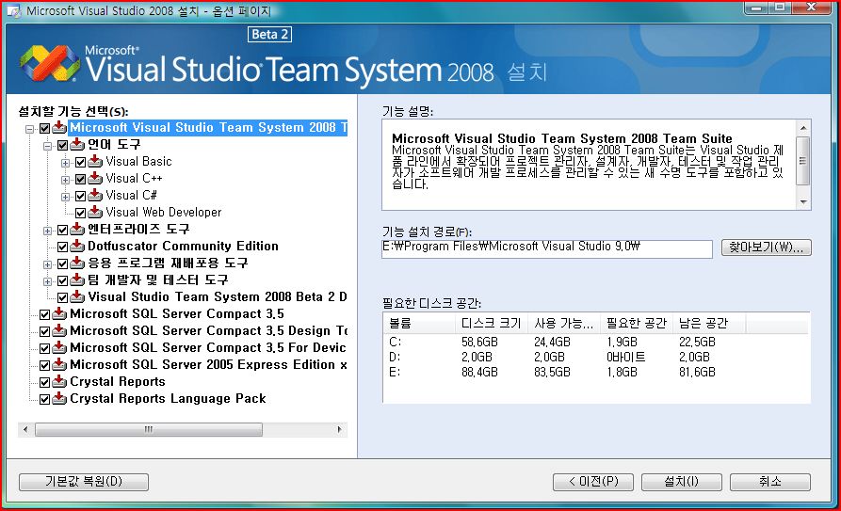The height and width of the screenshot is (511, 841).
Task: Click the 볼륨 column header
Action: click(419, 323)
